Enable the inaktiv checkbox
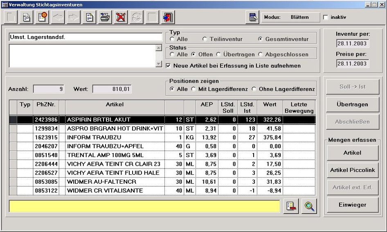Screen dimensions: 387x232 coord(326,18)
